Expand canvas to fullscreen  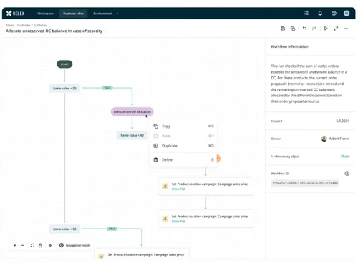click(336, 29)
